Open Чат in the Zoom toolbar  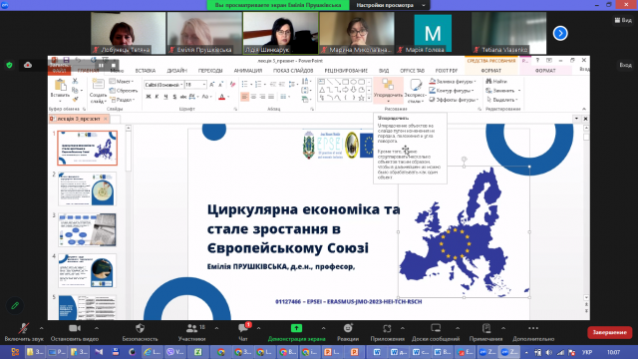(243, 332)
